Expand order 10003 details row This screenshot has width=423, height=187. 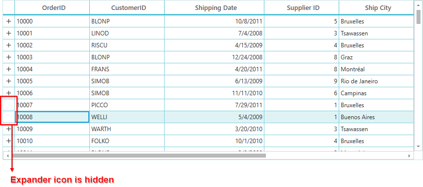coord(8,57)
